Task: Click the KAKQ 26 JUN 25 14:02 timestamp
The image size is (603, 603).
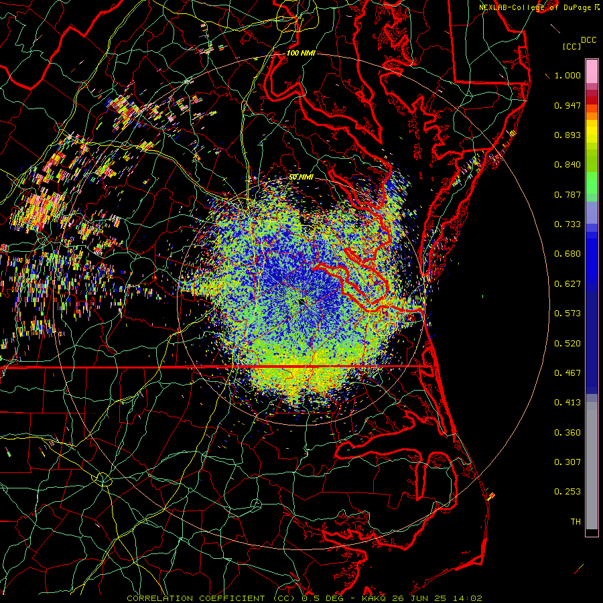Action: 422,598
